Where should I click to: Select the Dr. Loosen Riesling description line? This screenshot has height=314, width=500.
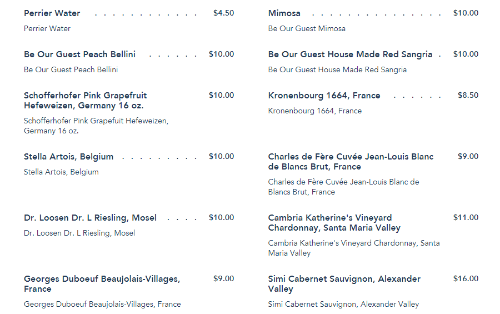79,233
